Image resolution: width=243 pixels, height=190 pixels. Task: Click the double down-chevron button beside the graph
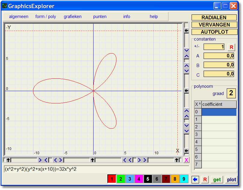(x=186, y=128)
